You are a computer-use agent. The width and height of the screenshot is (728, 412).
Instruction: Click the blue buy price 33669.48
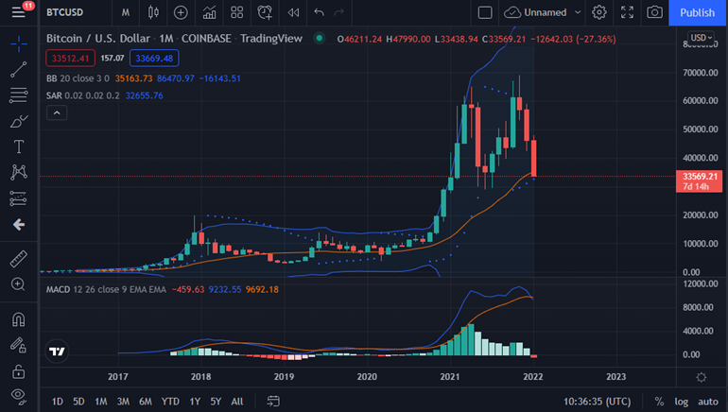point(154,58)
